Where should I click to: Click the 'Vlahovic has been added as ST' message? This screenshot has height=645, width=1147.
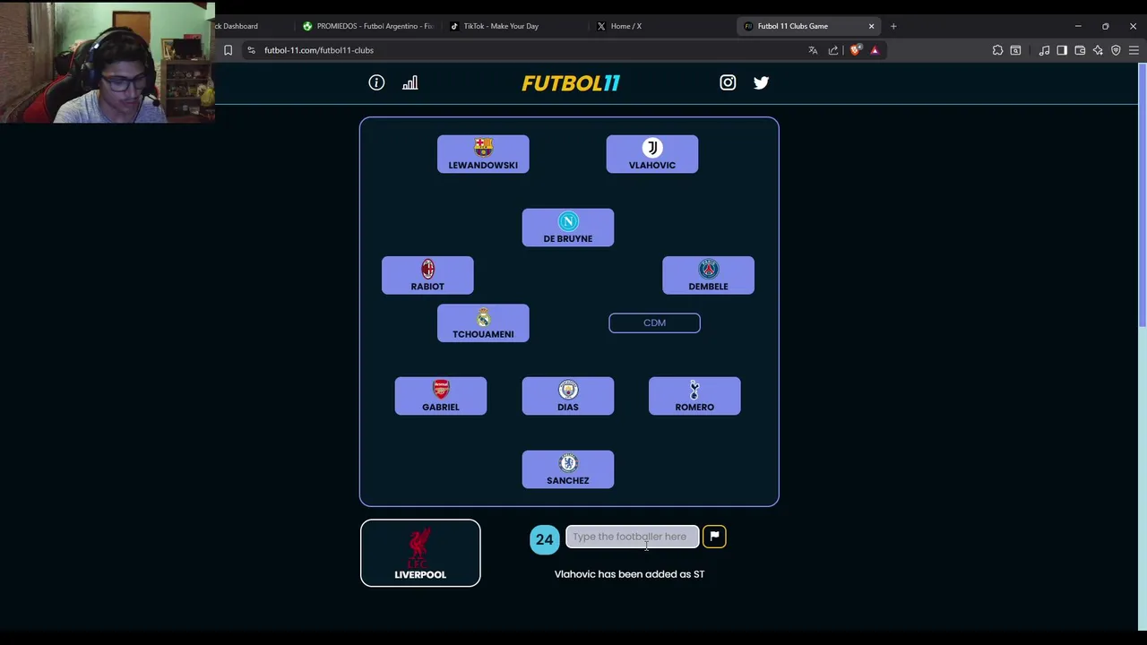[630, 574]
